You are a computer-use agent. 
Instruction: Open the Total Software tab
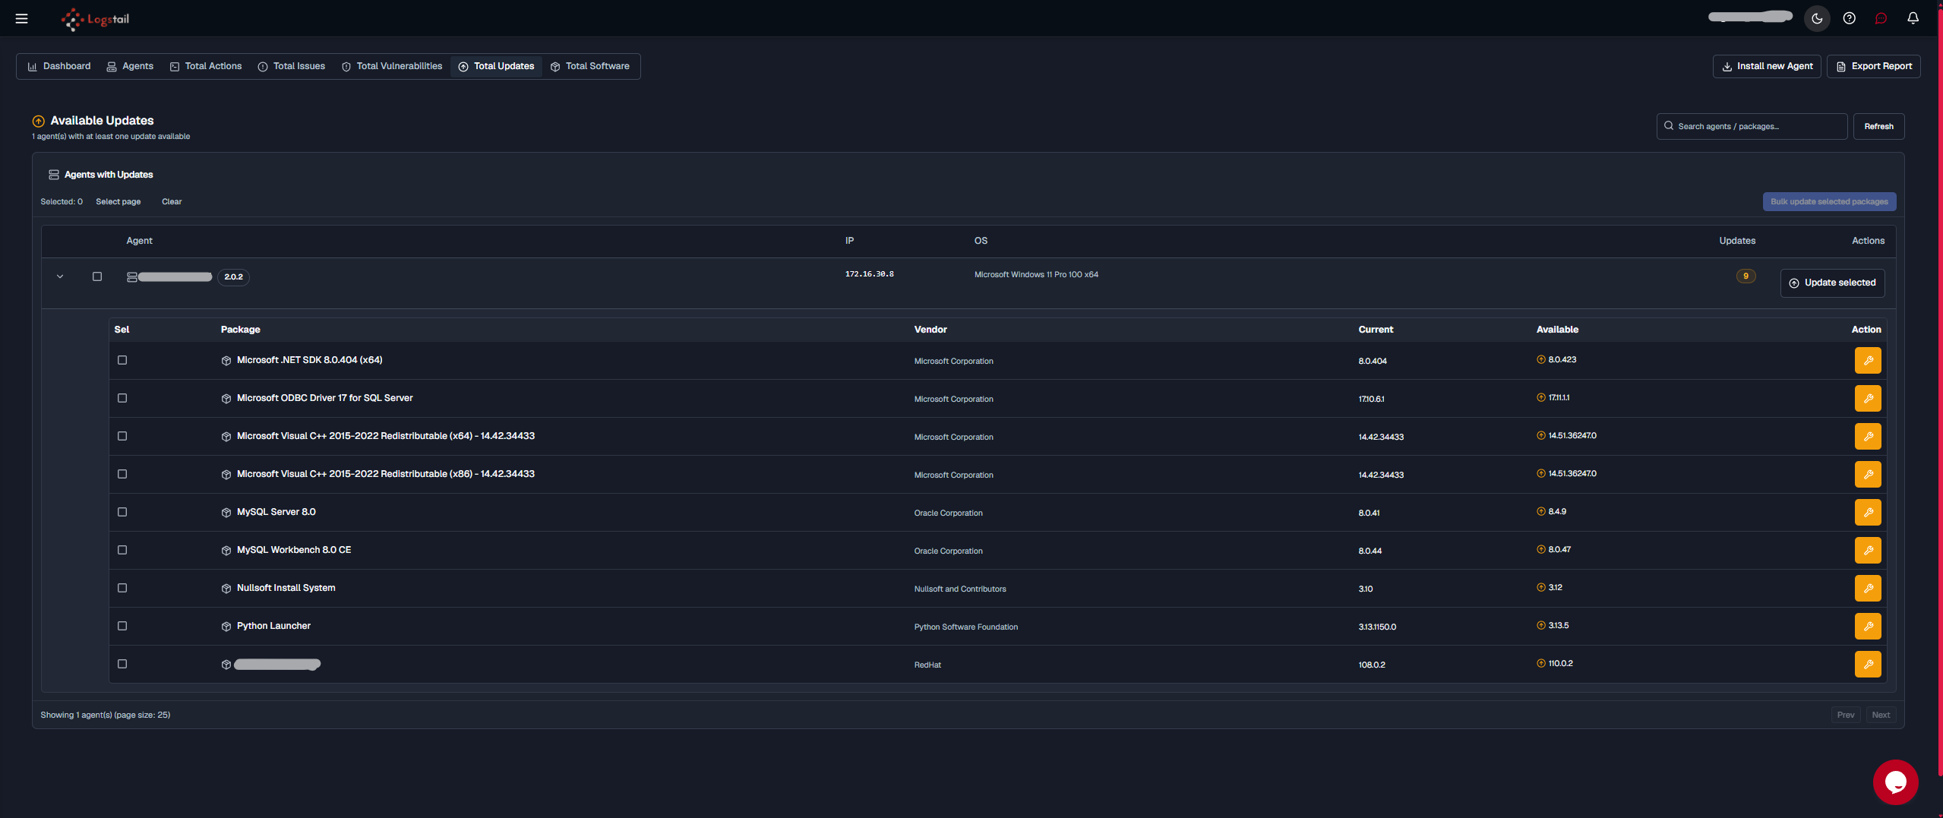590,66
